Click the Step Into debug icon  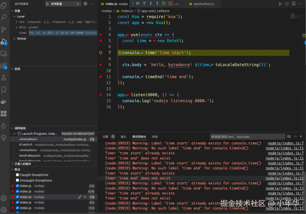(151, 3)
